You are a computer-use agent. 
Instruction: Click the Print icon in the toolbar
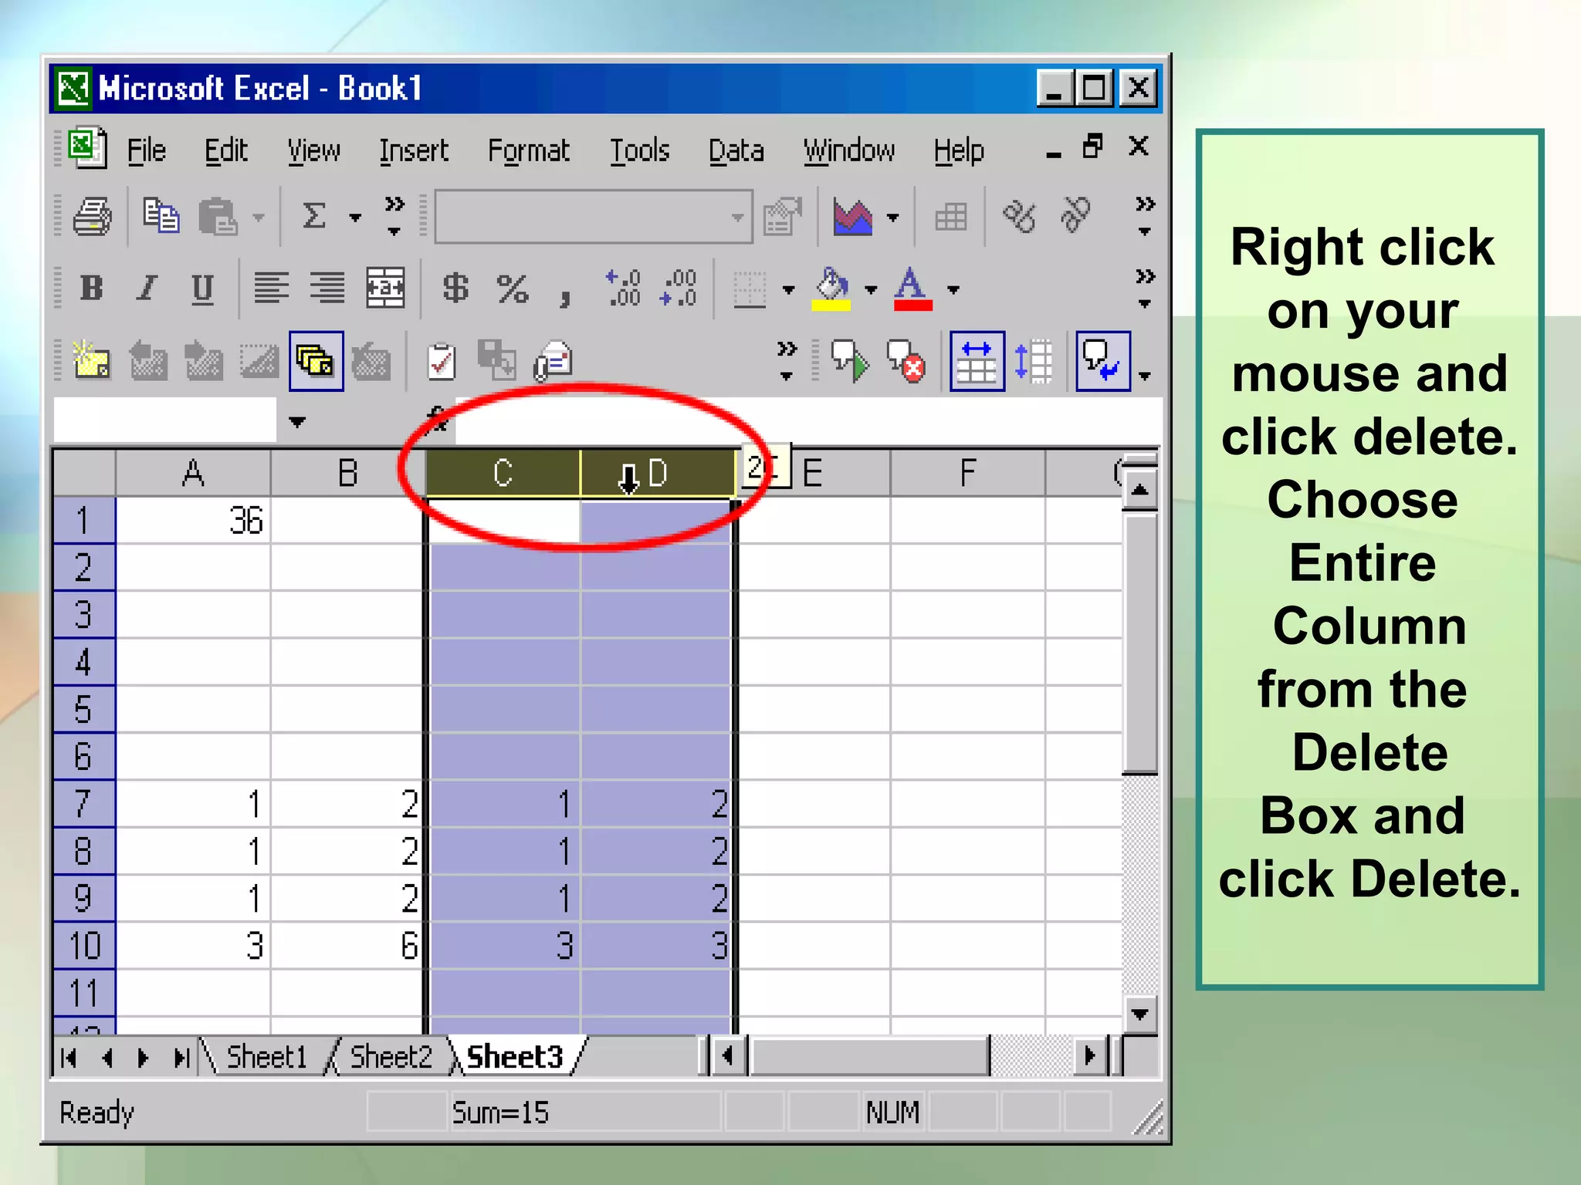click(x=92, y=217)
